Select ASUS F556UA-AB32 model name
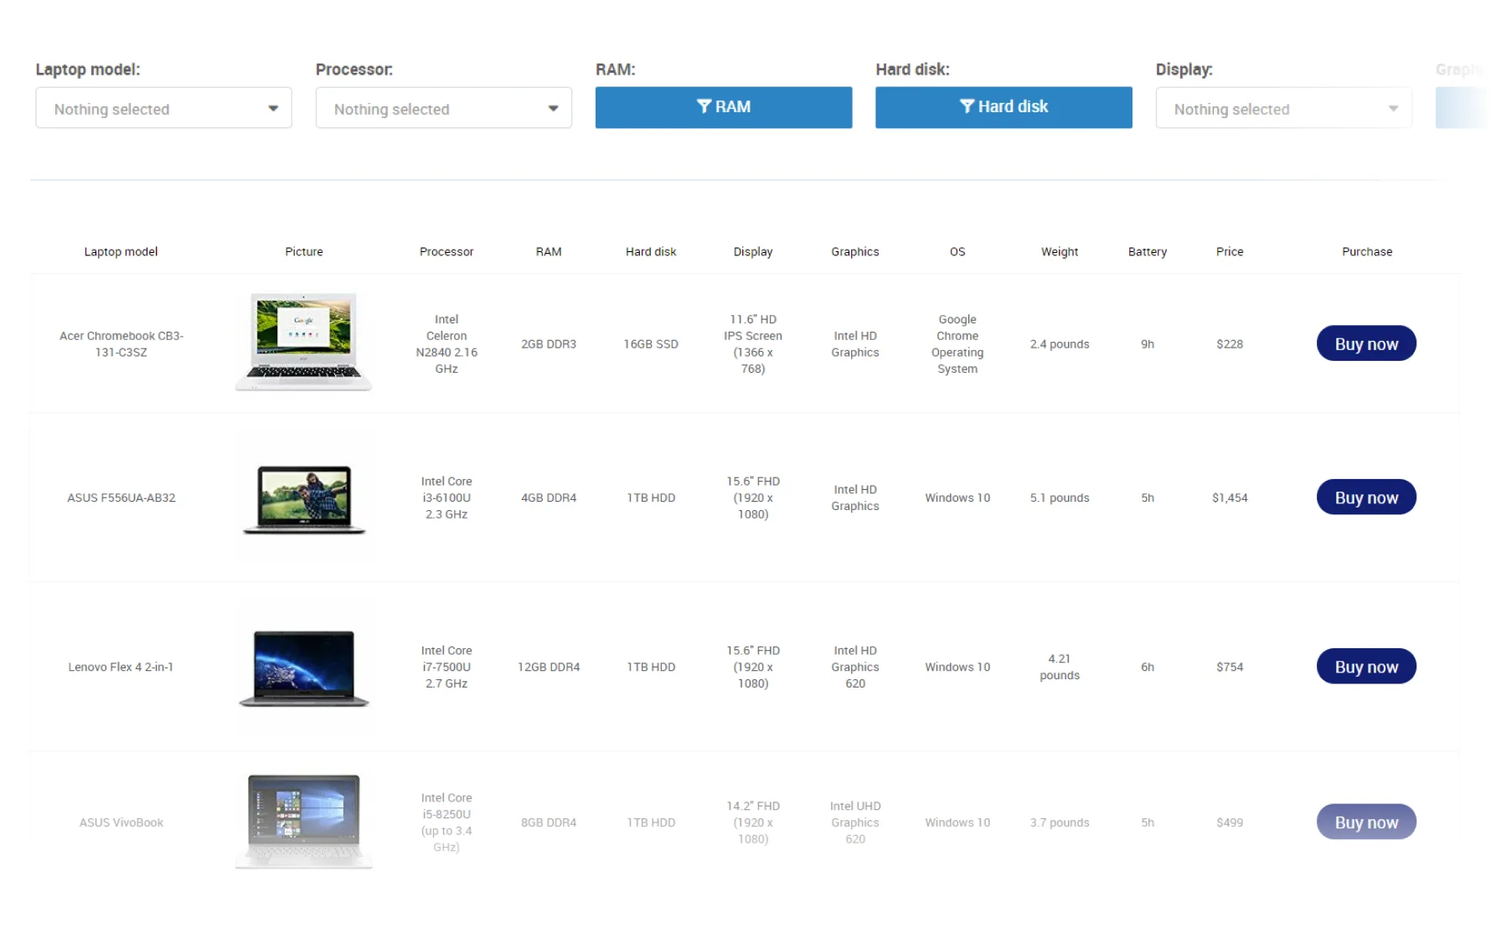Screen dimensions: 1491x928 [x=121, y=498]
